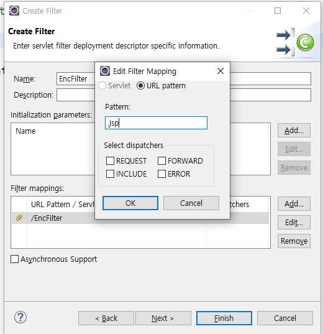
Task: Tick the INCLUDE dispatcher checkbox
Action: [x=110, y=174]
